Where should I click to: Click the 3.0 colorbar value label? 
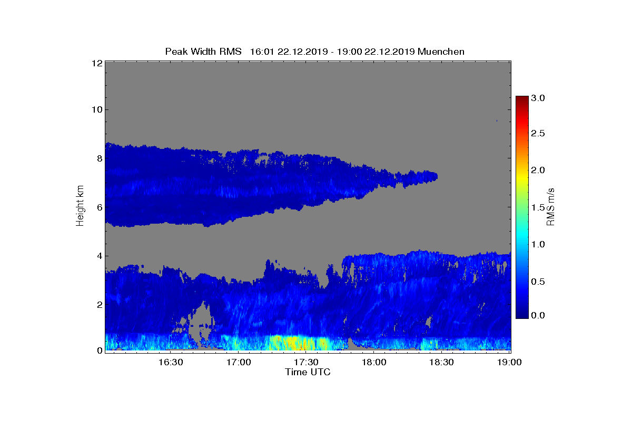538,98
